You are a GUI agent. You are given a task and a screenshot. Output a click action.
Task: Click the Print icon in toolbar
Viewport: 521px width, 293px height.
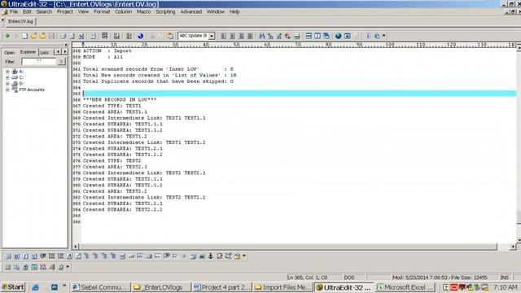(63, 36)
